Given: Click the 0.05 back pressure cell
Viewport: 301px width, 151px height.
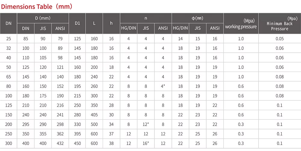Looking at the screenshot, I should point(280,39).
